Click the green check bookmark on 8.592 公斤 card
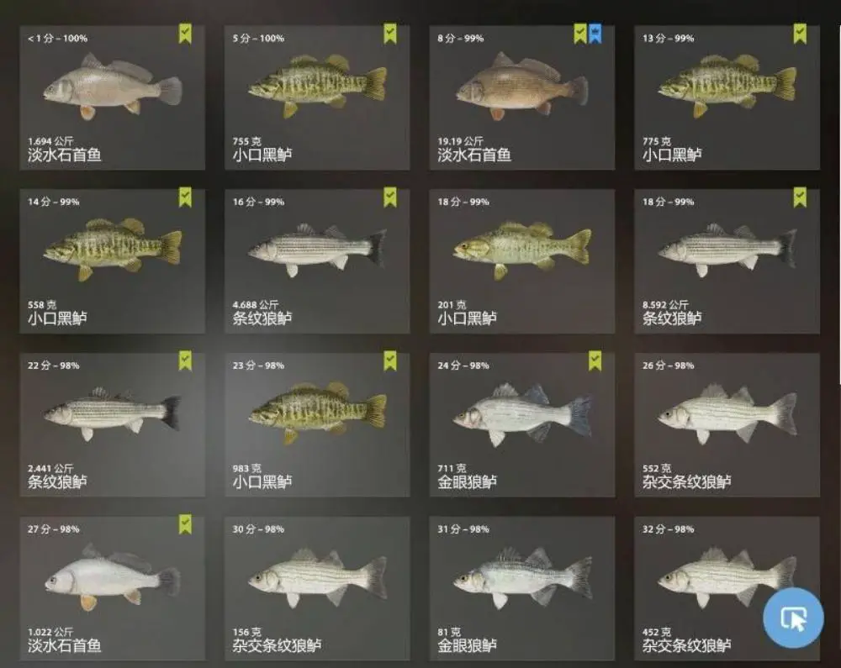The image size is (841, 668). point(800,197)
